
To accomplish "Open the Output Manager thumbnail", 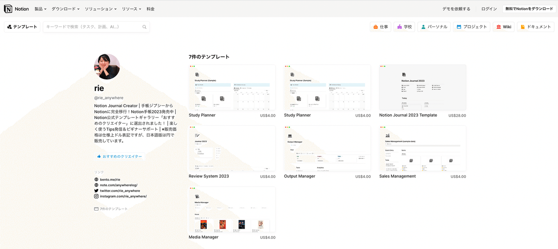I will (x=327, y=149).
